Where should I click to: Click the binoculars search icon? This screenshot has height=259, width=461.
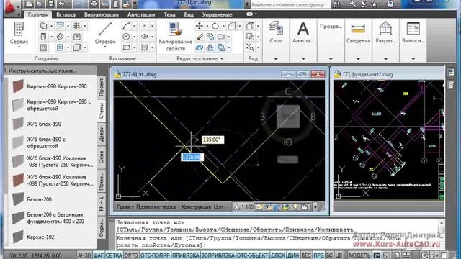336,4
